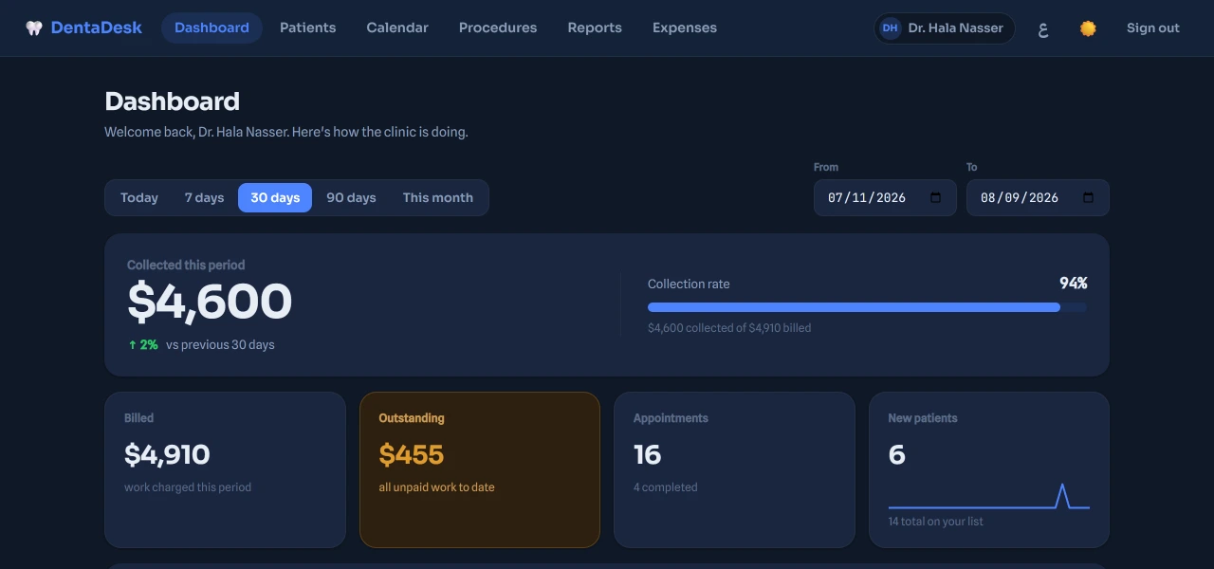Click "vs previous 30 days" text
Screen dimensions: 1214x569
click(220, 345)
